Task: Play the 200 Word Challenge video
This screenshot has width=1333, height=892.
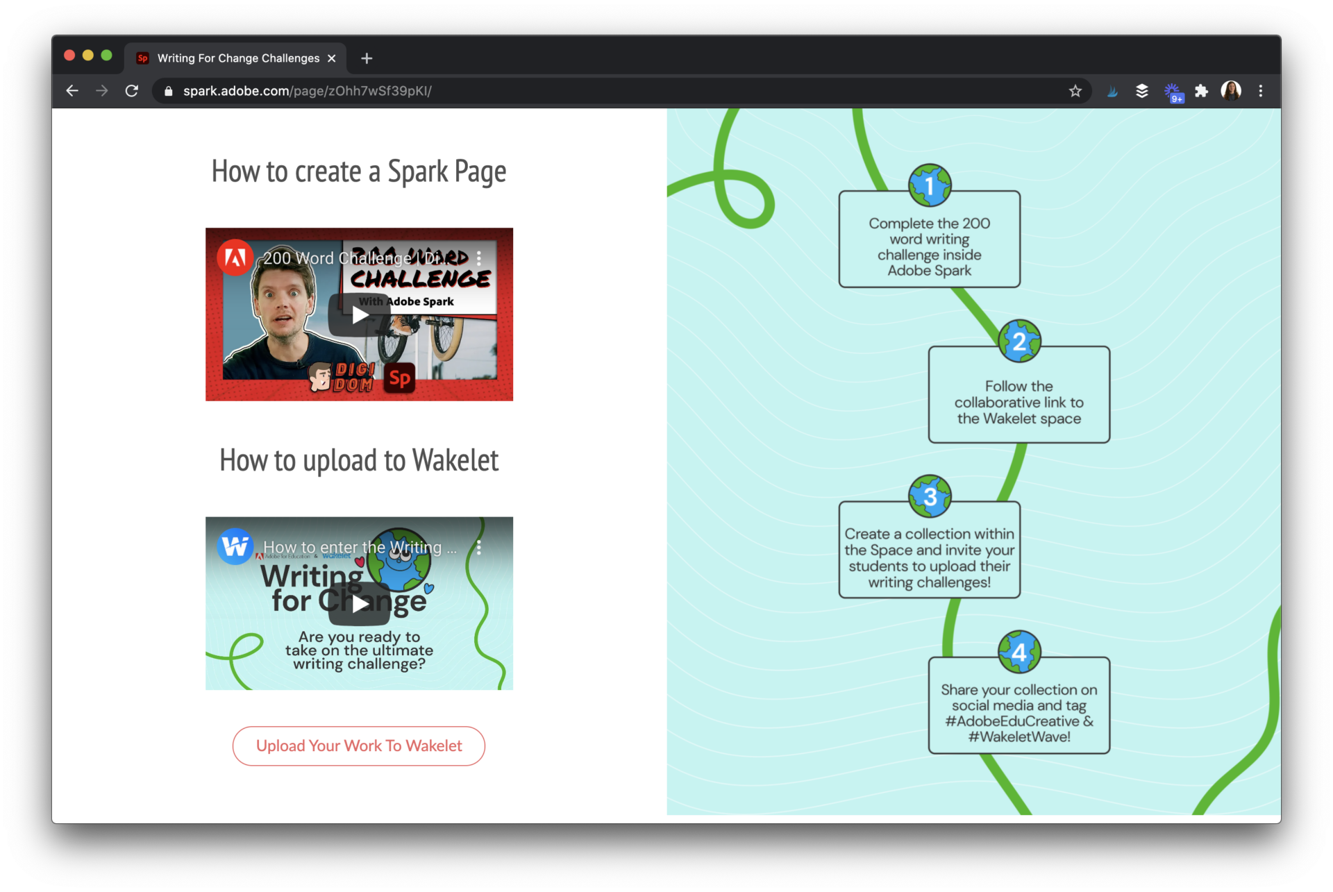Action: 359,315
